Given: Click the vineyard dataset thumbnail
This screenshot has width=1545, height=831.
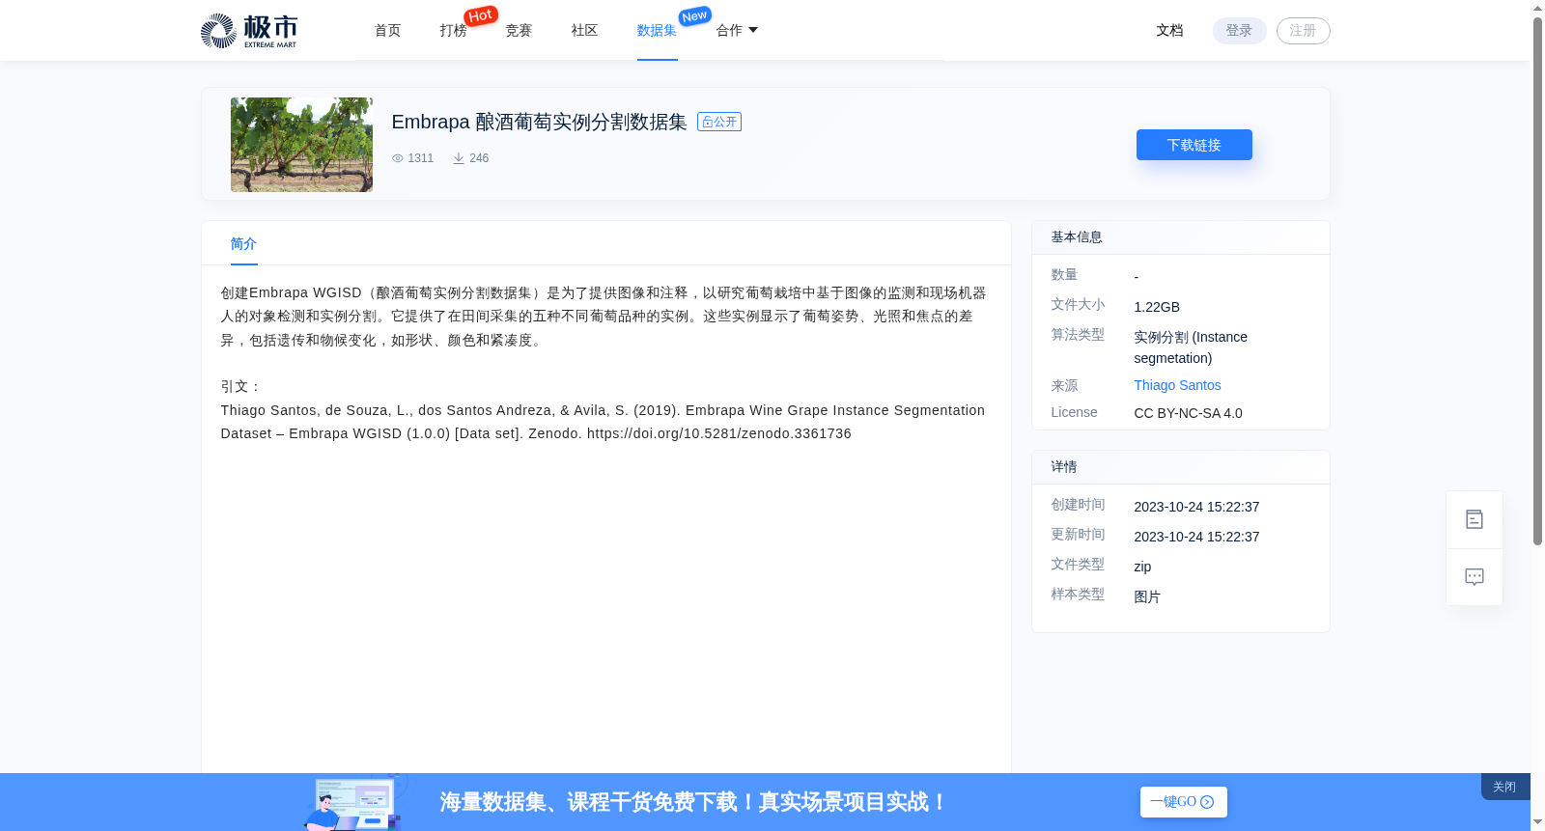Looking at the screenshot, I should tap(301, 145).
